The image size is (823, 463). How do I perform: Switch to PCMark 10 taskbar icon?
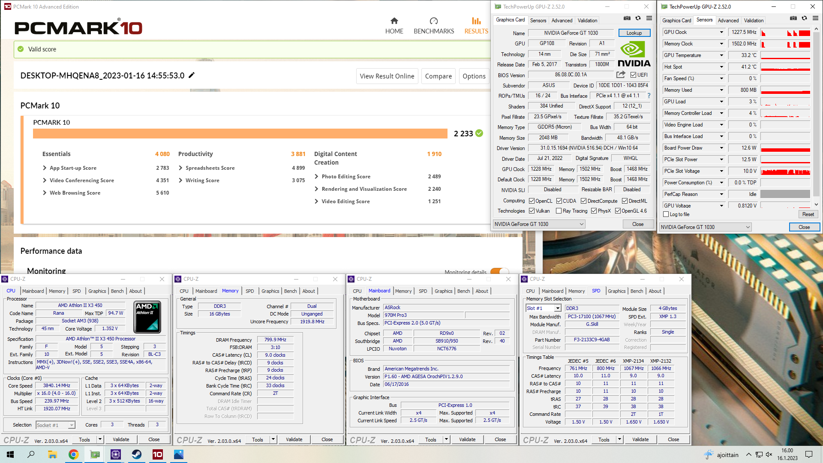tap(158, 454)
